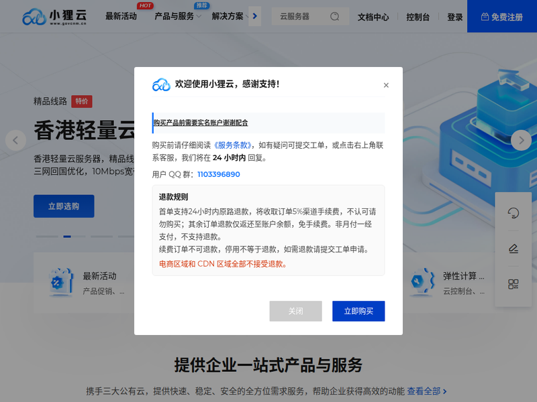Expand the 产品与服务 dropdown menu
This screenshot has width=537, height=402.
[178, 16]
